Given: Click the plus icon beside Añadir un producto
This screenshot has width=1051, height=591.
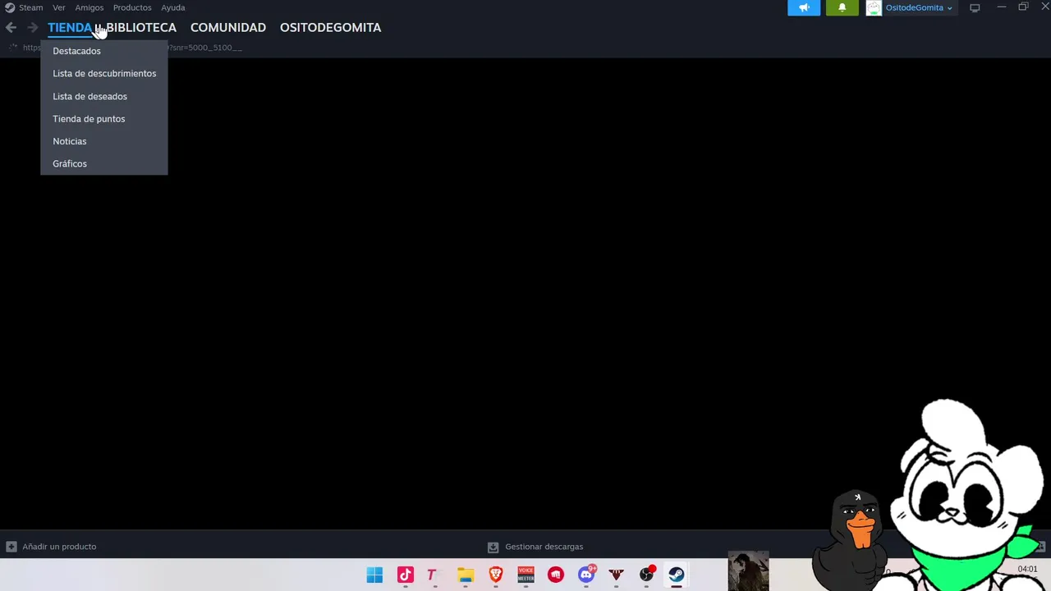Looking at the screenshot, I should pos(11,547).
